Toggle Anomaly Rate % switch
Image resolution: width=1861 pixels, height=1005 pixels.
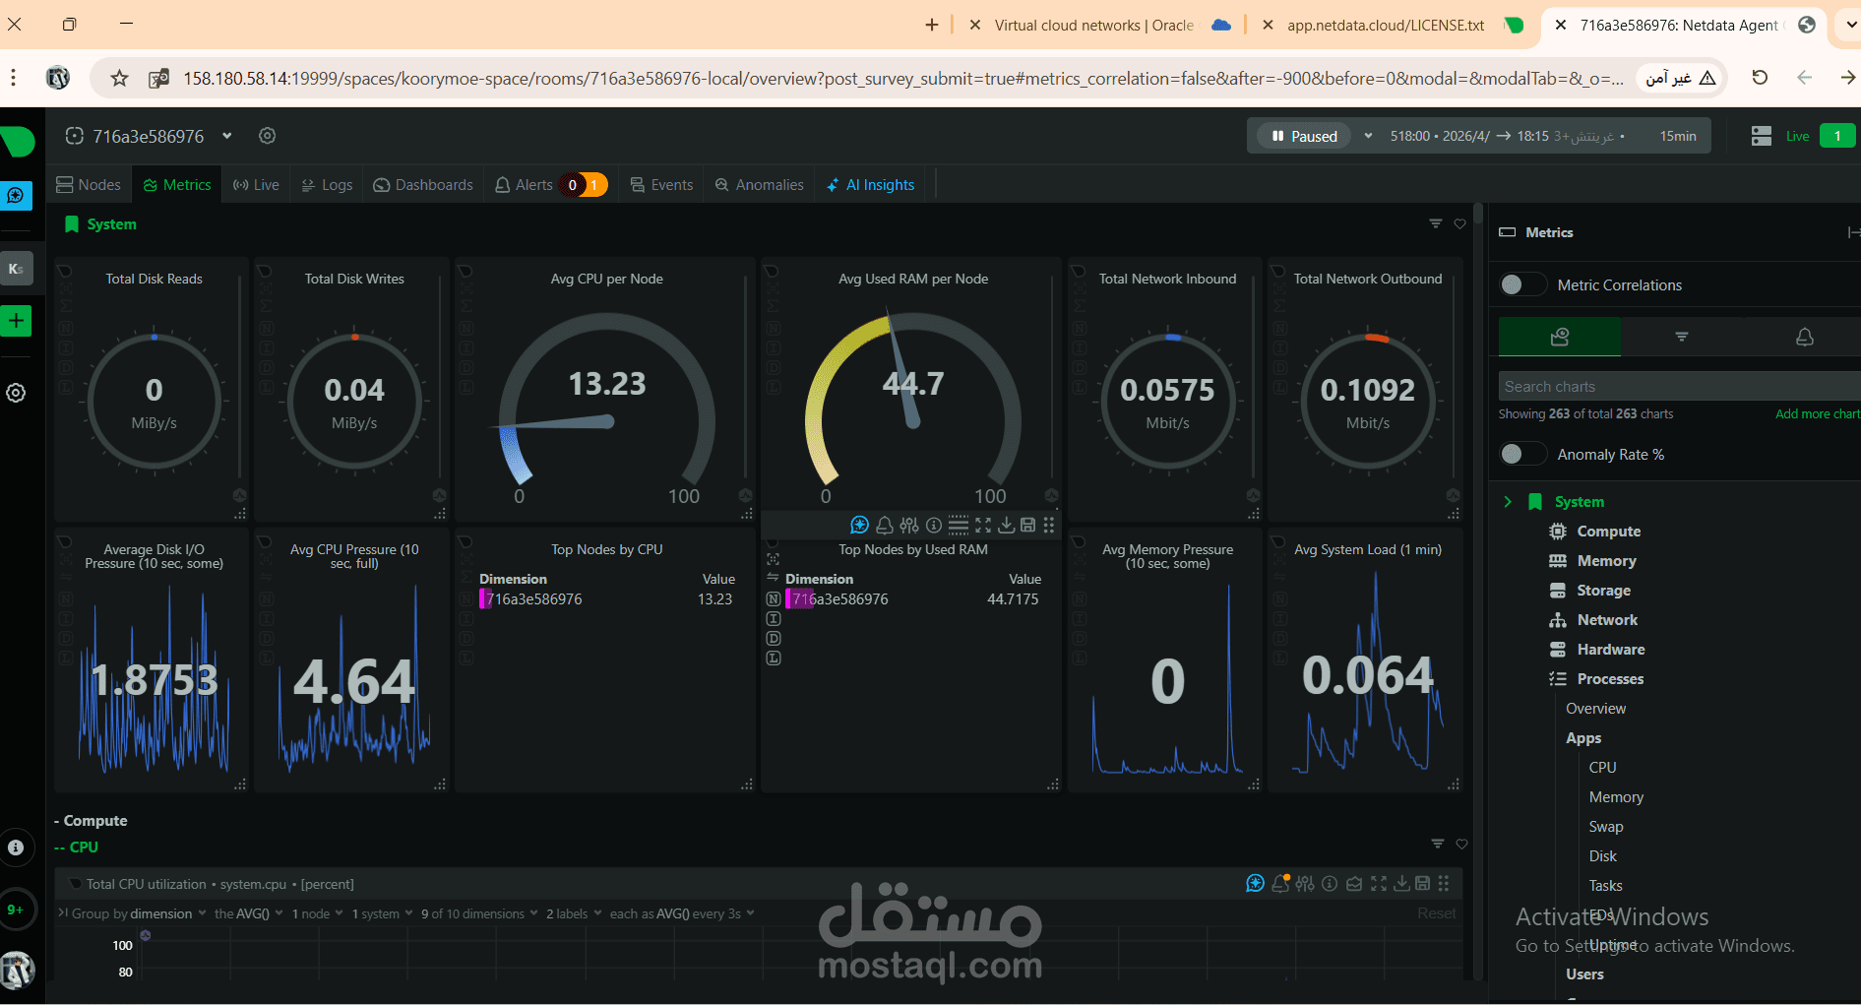[x=1522, y=454]
